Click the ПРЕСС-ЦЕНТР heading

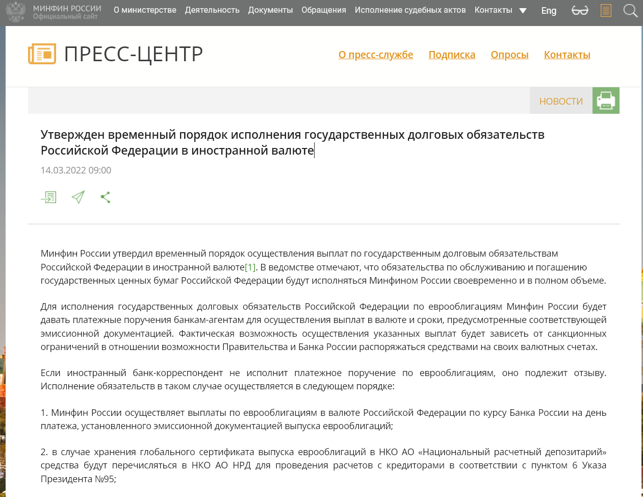coord(134,54)
